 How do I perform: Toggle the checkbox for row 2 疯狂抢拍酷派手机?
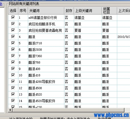point(13,24)
